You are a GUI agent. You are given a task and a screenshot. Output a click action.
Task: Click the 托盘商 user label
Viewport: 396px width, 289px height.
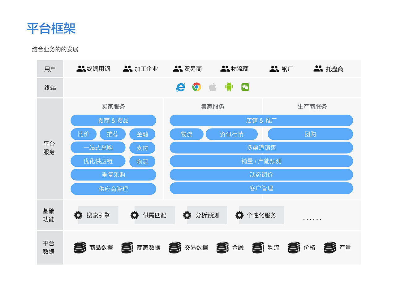[x=335, y=69]
